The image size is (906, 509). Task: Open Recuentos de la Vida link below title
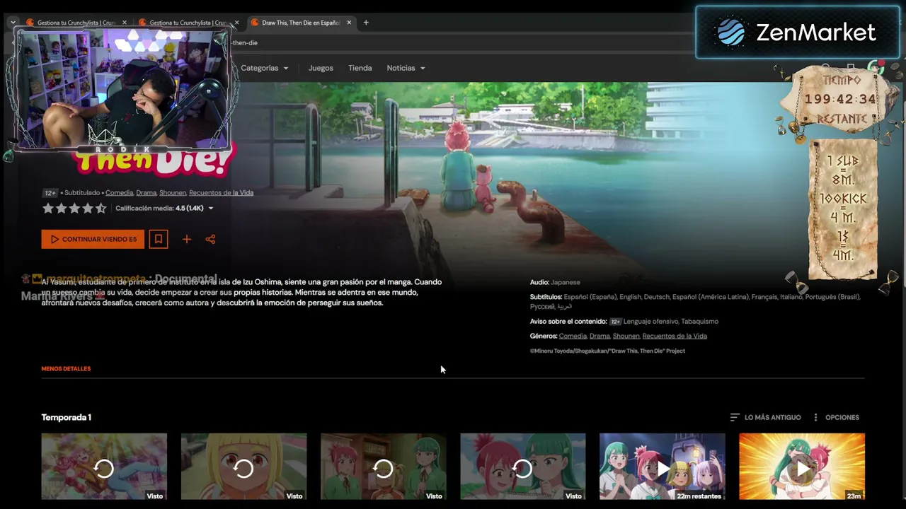point(221,192)
